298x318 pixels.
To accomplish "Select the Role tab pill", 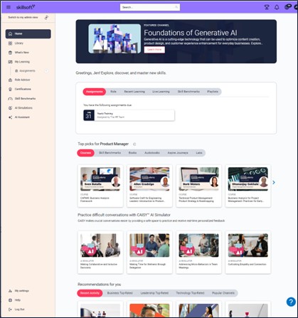I will click(x=113, y=92).
